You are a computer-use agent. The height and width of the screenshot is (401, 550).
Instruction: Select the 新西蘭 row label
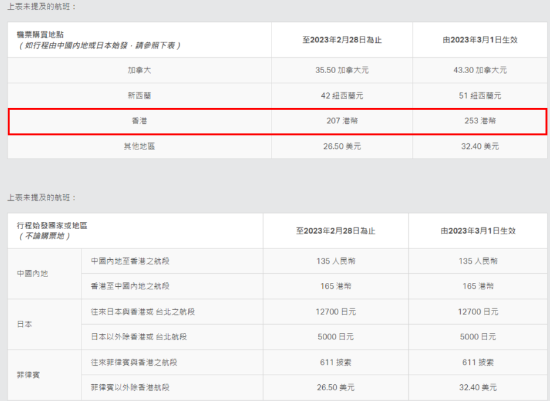(x=139, y=96)
